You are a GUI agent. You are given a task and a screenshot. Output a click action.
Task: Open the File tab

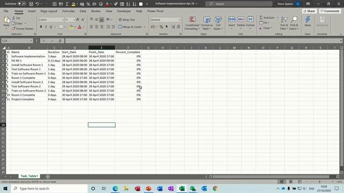coord(6,11)
